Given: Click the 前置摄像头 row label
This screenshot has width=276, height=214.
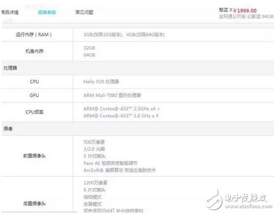Looking at the screenshot, I should pyautogui.click(x=34, y=156).
